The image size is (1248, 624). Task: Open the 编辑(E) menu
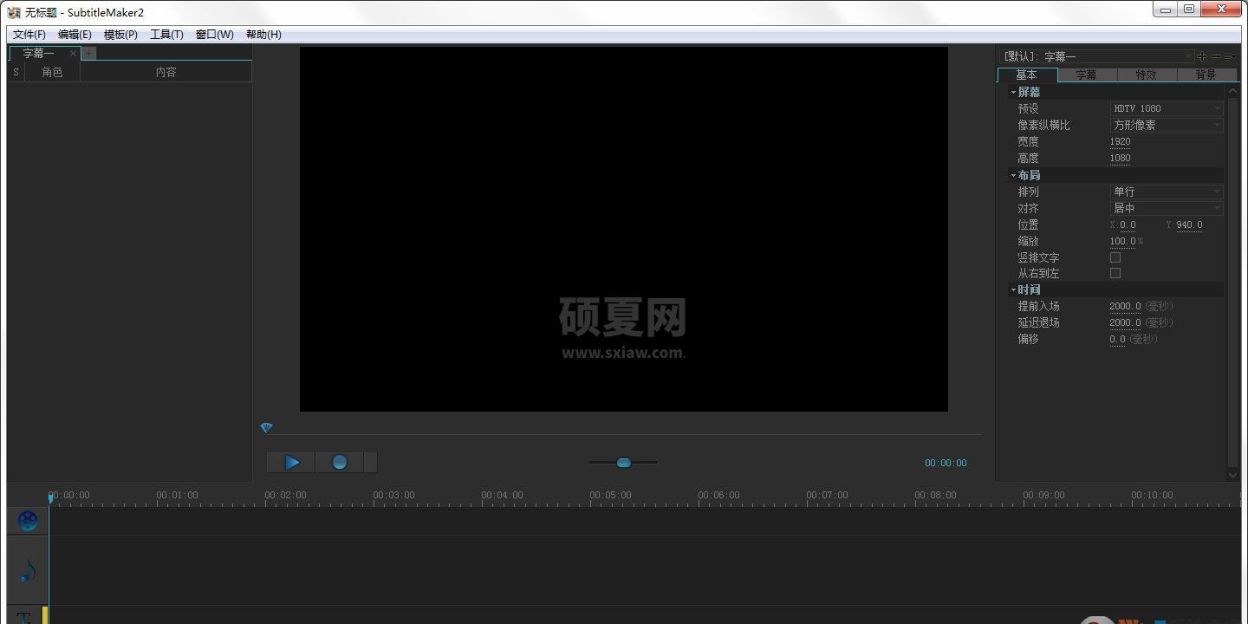[x=75, y=35]
